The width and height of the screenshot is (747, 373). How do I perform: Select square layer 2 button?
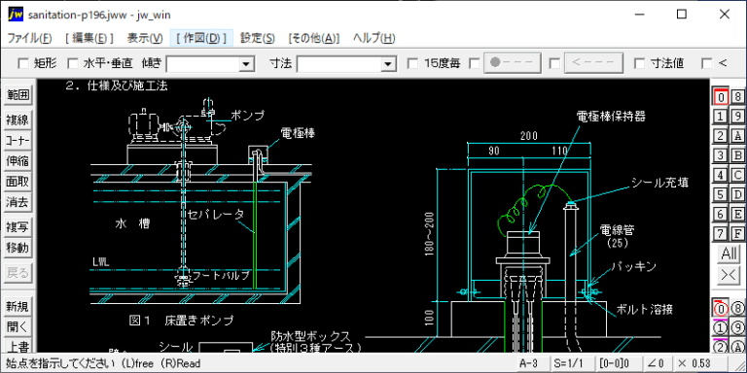[721, 136]
